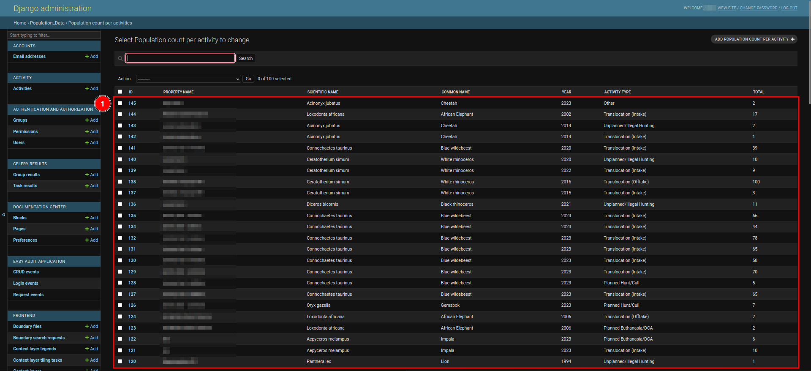The width and height of the screenshot is (811, 371).
Task: Click Add icon next to Task results
Action: [91, 186]
